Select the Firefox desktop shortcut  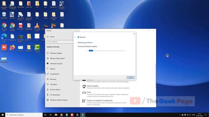(x=12, y=48)
